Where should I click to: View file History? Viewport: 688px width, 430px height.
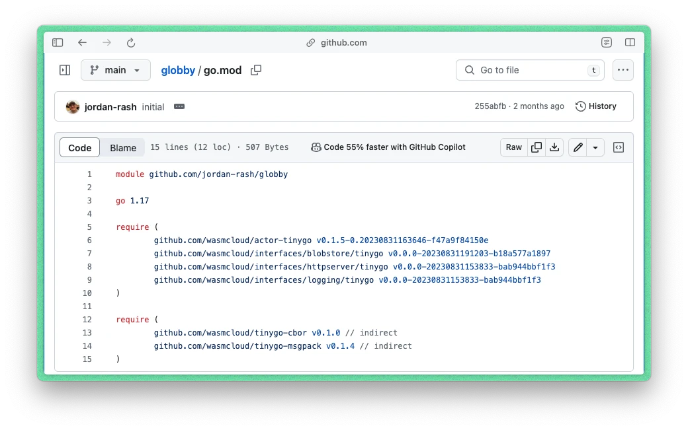596,106
